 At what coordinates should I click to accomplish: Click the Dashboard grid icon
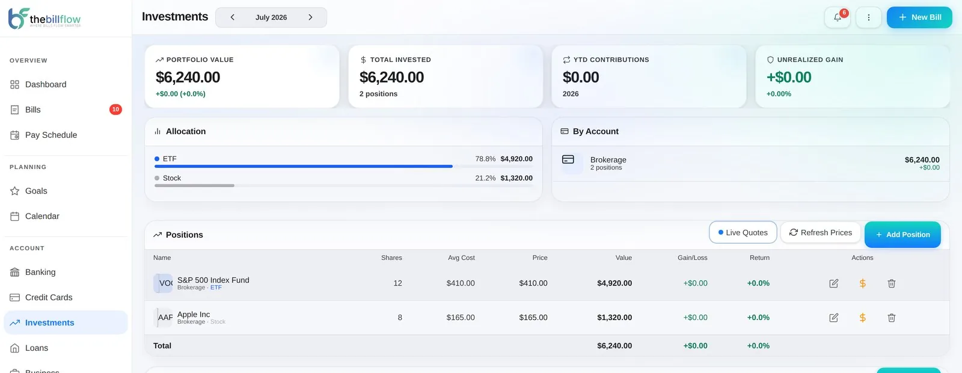tap(15, 85)
